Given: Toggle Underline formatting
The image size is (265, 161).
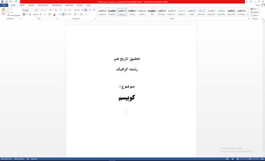Looking at the screenshot, I should [x=30, y=15].
